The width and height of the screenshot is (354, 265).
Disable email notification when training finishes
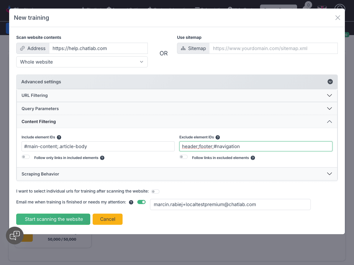[142, 202]
